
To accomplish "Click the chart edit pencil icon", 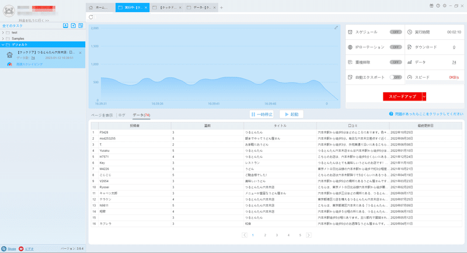I will coord(336,27).
